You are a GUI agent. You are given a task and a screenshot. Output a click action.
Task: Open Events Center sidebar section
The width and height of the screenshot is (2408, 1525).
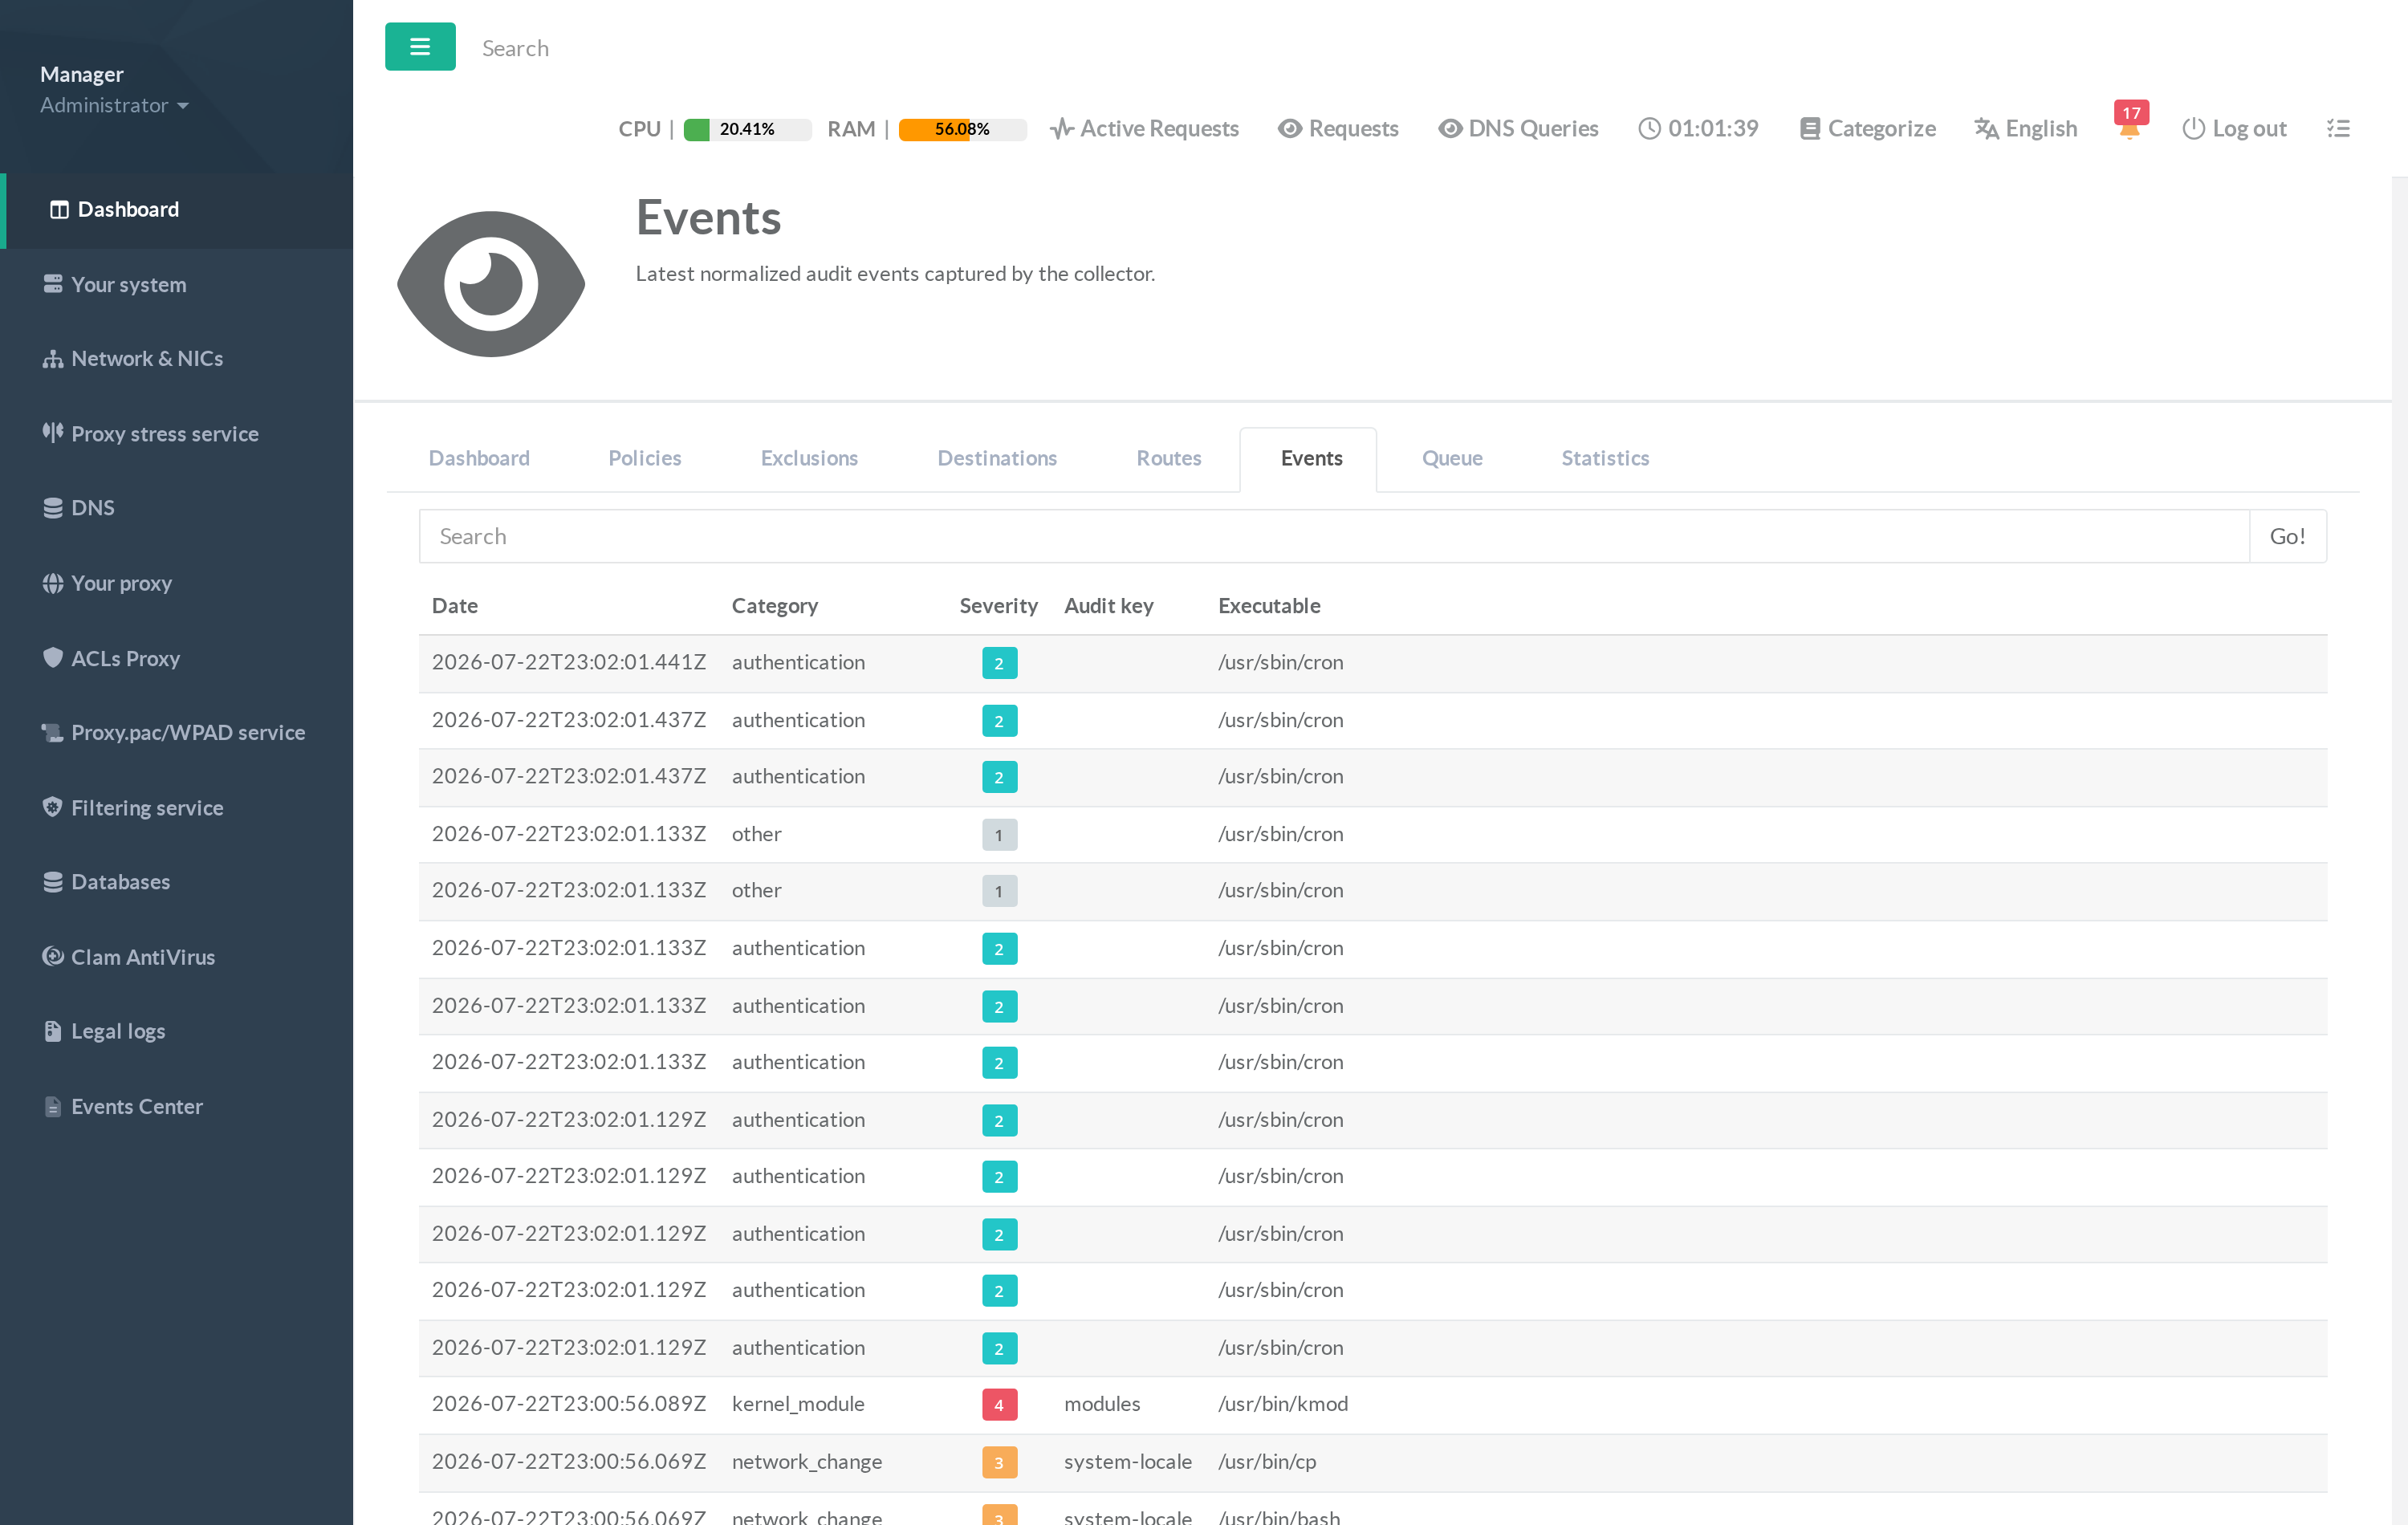click(x=177, y=1107)
